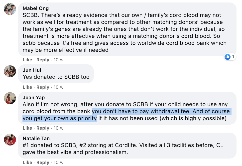242x166 pixels.
Task: Like Joan Yap's comment
Action: 27,128
